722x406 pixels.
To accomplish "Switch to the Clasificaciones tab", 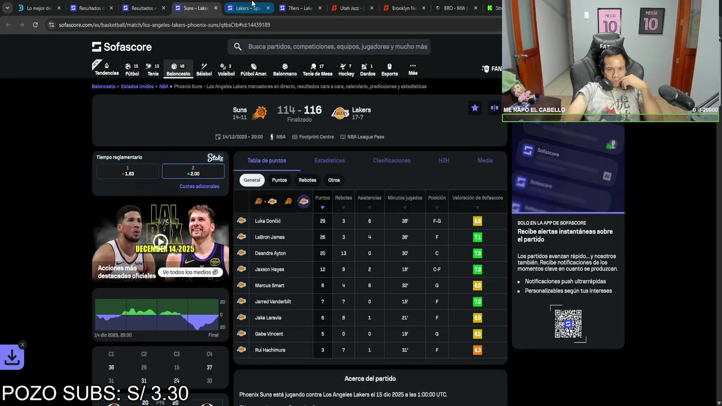I will [x=391, y=161].
